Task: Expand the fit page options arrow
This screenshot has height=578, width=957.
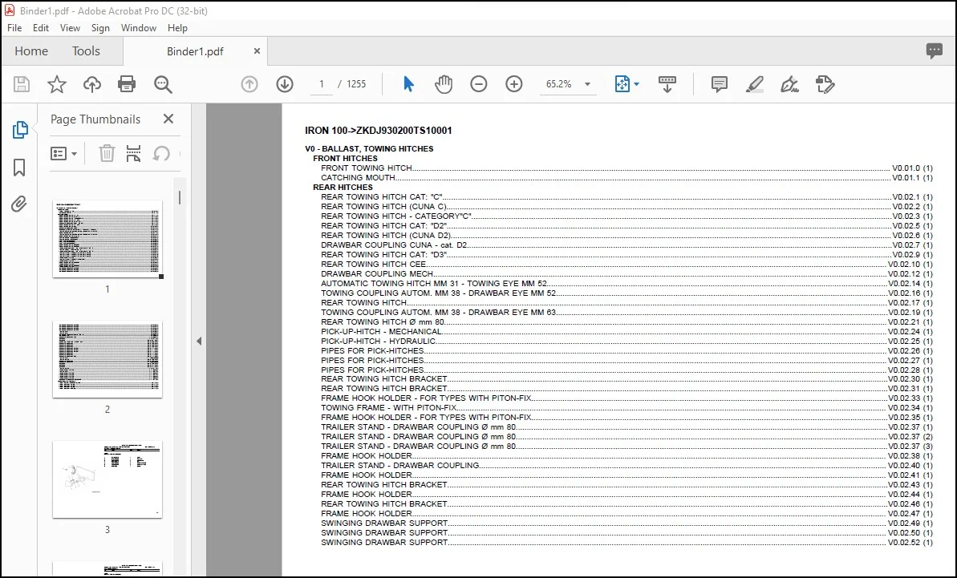Action: coord(637,84)
